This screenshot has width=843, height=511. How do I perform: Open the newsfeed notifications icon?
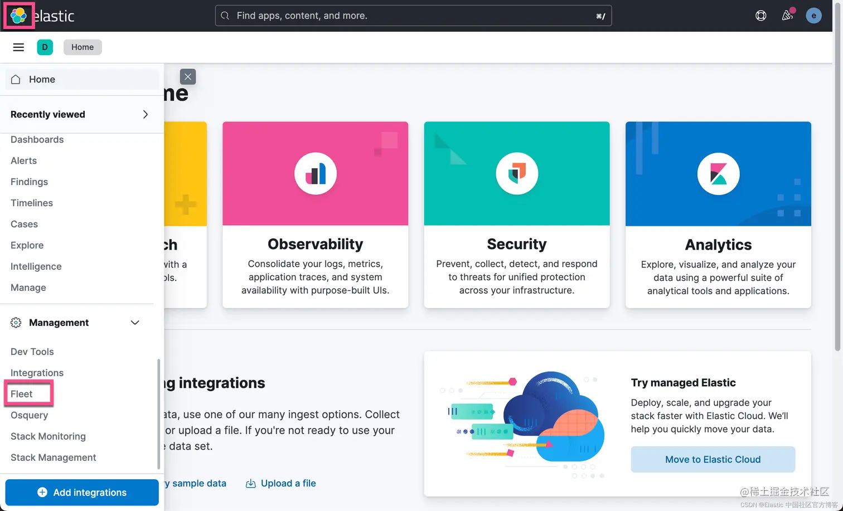[x=787, y=15]
